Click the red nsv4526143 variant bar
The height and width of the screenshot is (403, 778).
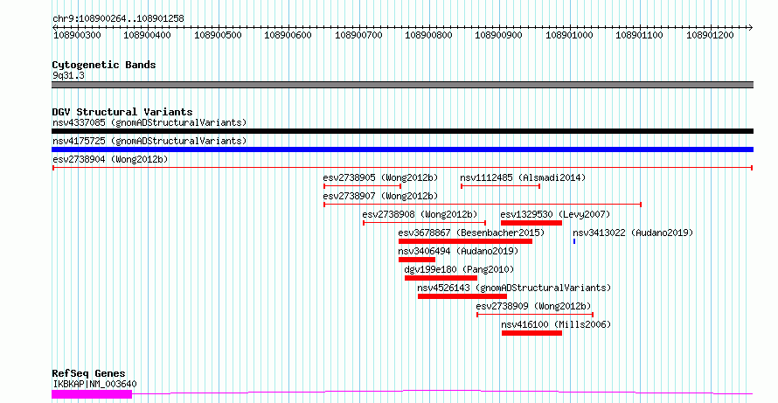click(x=462, y=296)
